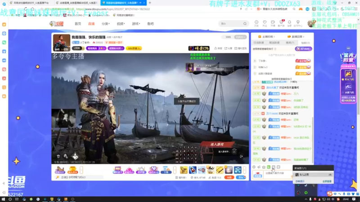The width and height of the screenshot is (360, 202).
Task: Open 主播投稿 link in chat panel
Action: 266,37
